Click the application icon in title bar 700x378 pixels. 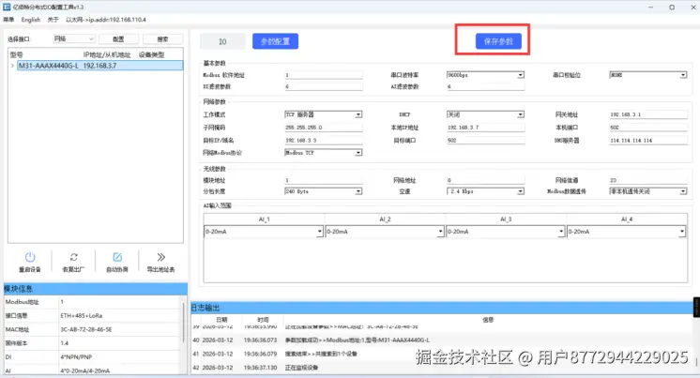[7, 7]
